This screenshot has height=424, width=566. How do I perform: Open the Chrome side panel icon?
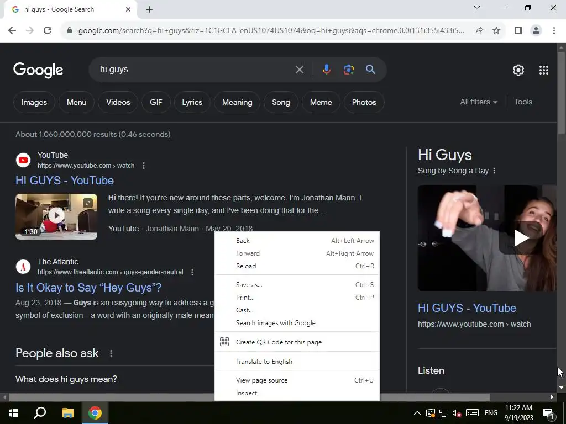tap(518, 30)
